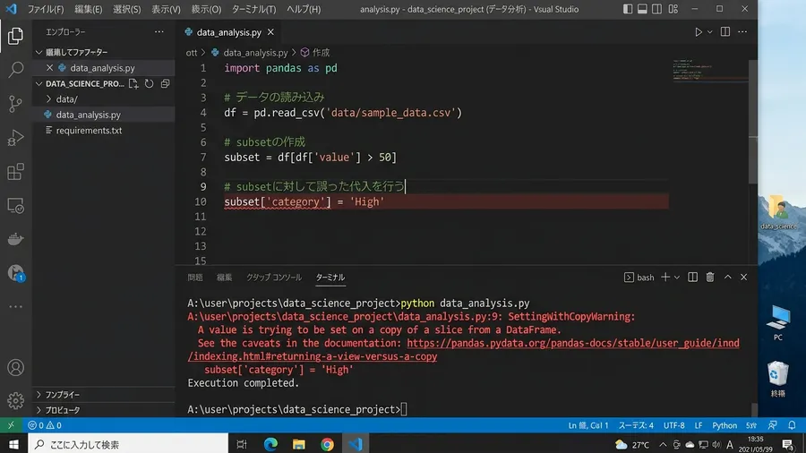The image size is (806, 453).
Task: Switch to the Debug Console tab
Action: click(273, 278)
